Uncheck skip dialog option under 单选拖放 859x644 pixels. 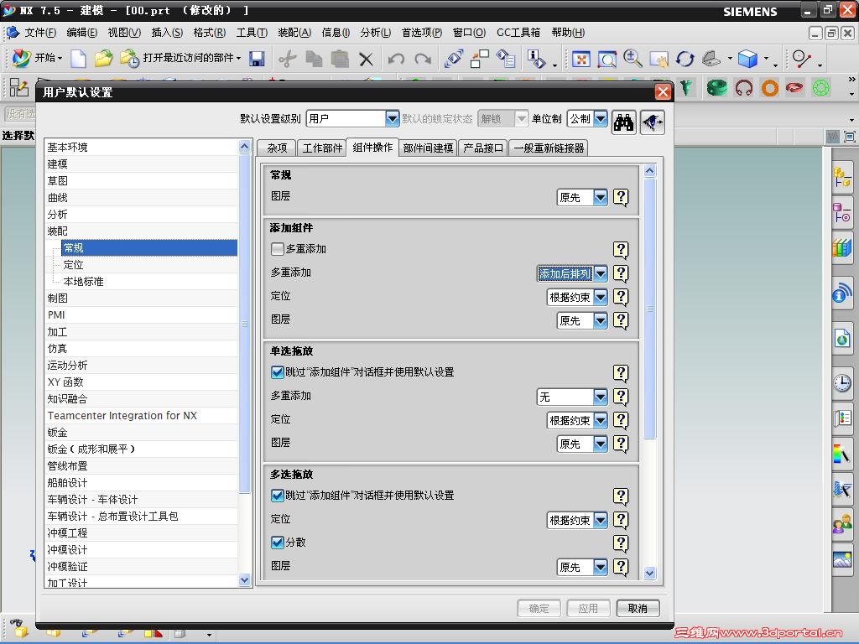[277, 372]
